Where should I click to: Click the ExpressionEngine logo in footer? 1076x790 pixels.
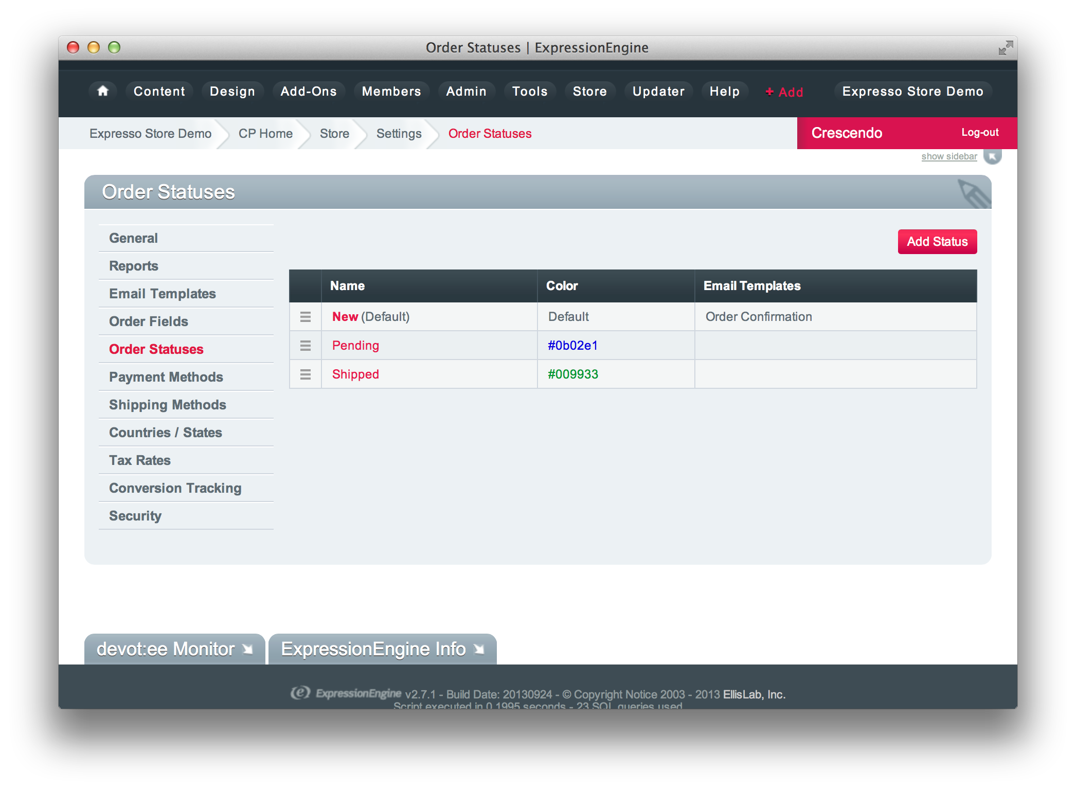[346, 693]
